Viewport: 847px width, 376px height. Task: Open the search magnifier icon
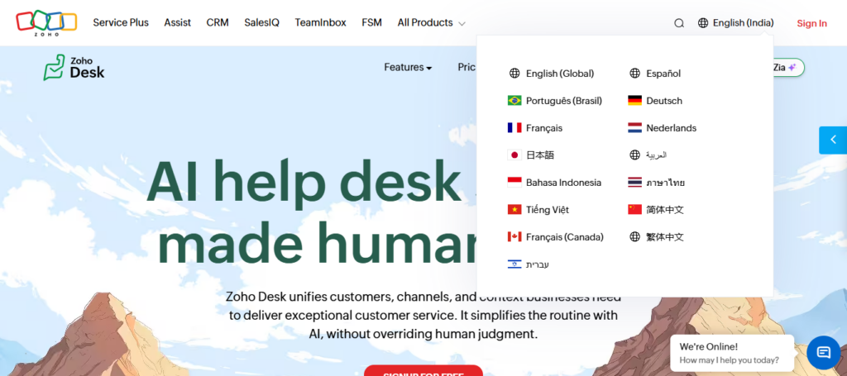pyautogui.click(x=679, y=23)
